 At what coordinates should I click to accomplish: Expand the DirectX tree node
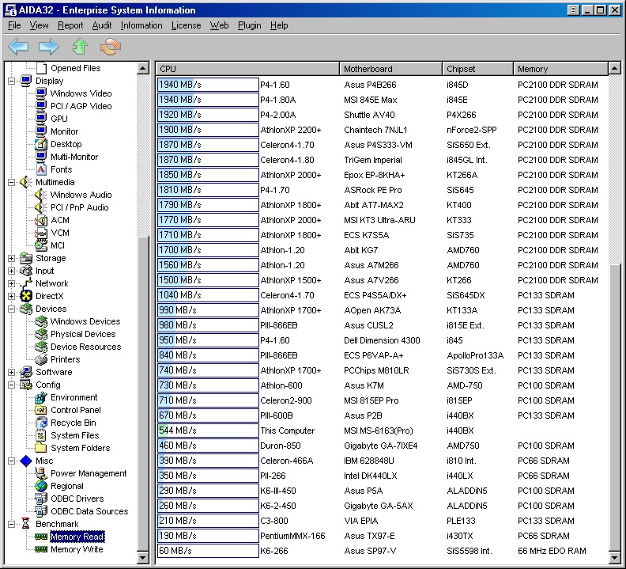pyautogui.click(x=12, y=296)
